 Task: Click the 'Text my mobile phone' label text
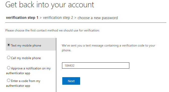[26, 45]
